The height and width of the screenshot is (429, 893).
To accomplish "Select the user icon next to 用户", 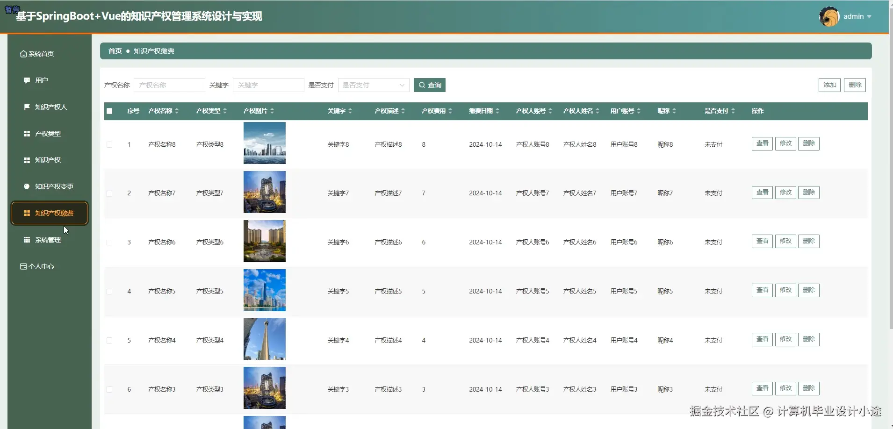I will pos(27,80).
